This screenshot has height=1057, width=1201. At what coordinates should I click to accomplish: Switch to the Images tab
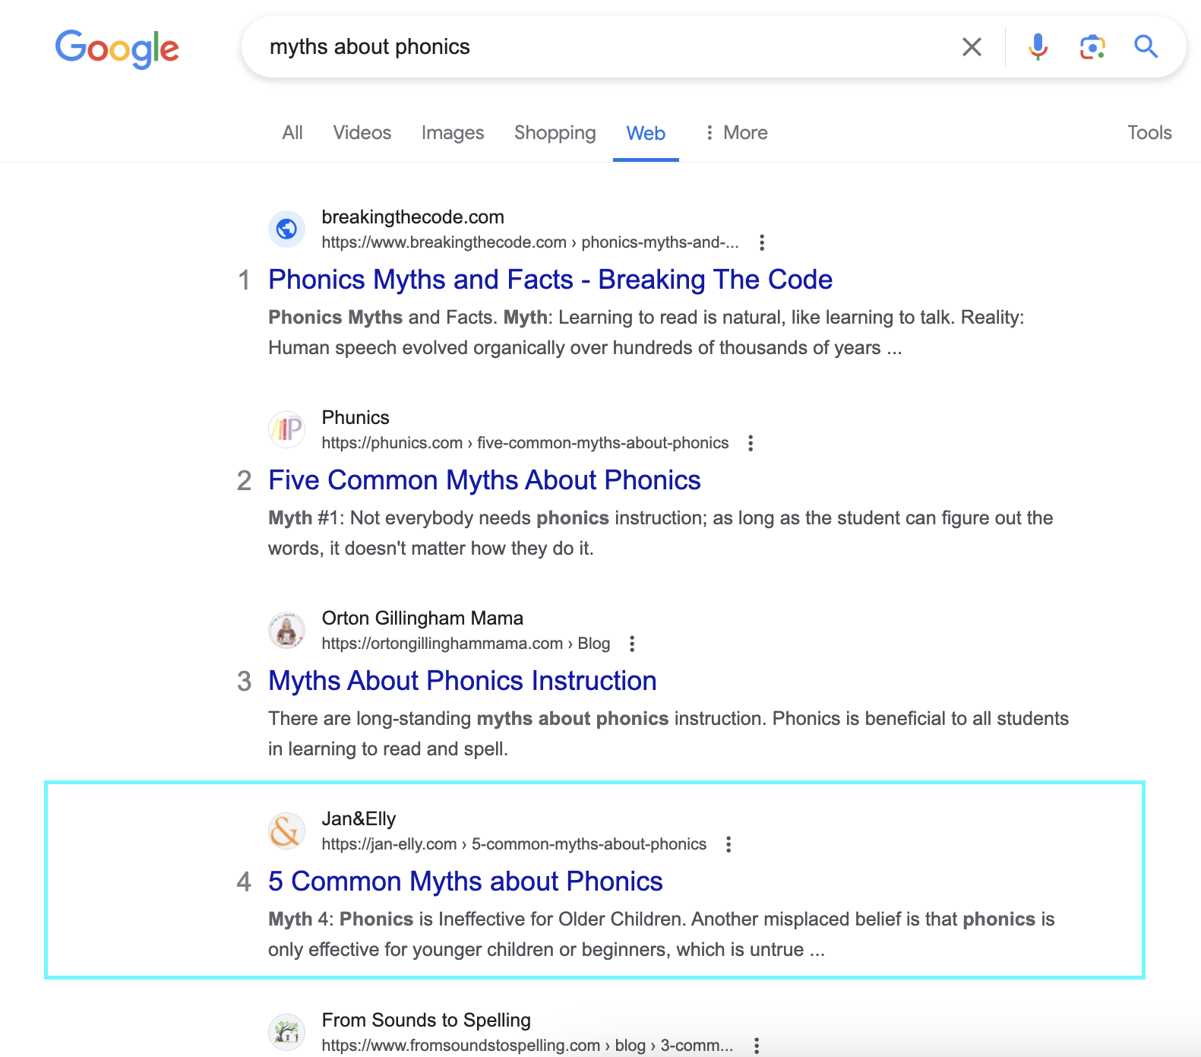[452, 132]
